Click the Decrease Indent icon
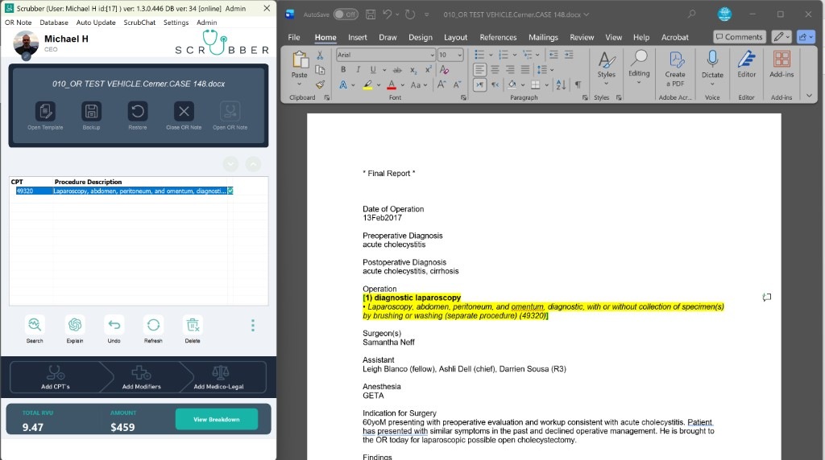 coord(553,55)
